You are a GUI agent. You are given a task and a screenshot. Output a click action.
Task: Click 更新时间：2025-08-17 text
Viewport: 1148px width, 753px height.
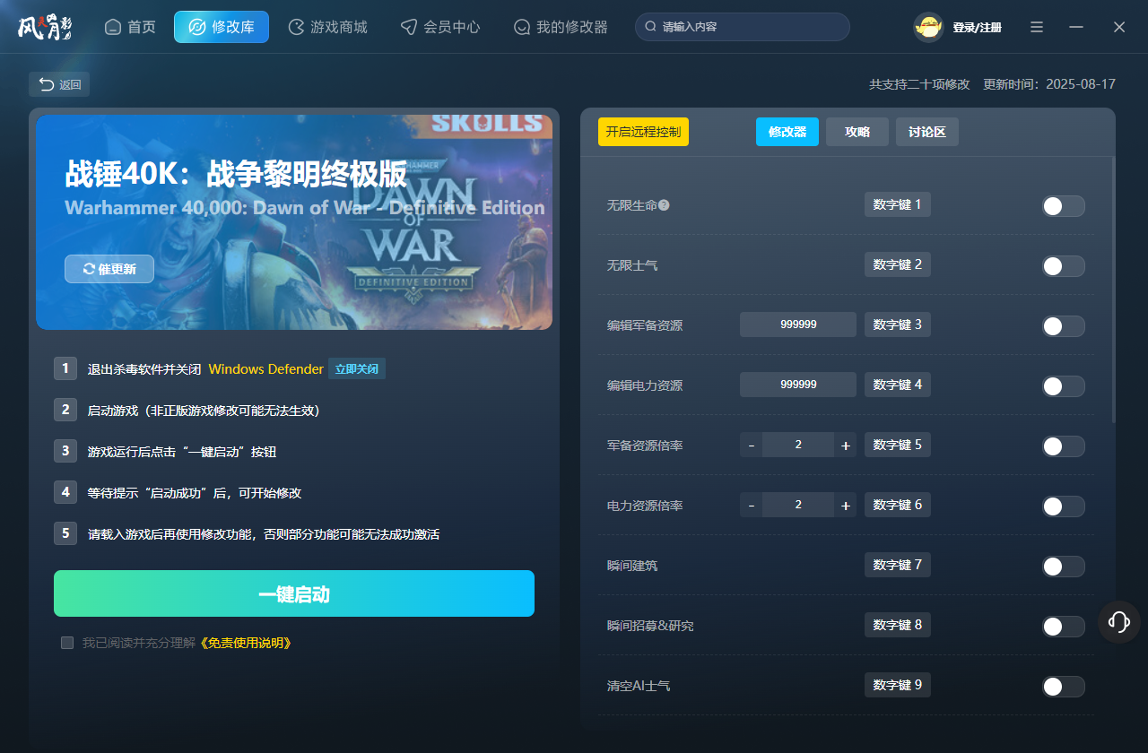pyautogui.click(x=1049, y=84)
